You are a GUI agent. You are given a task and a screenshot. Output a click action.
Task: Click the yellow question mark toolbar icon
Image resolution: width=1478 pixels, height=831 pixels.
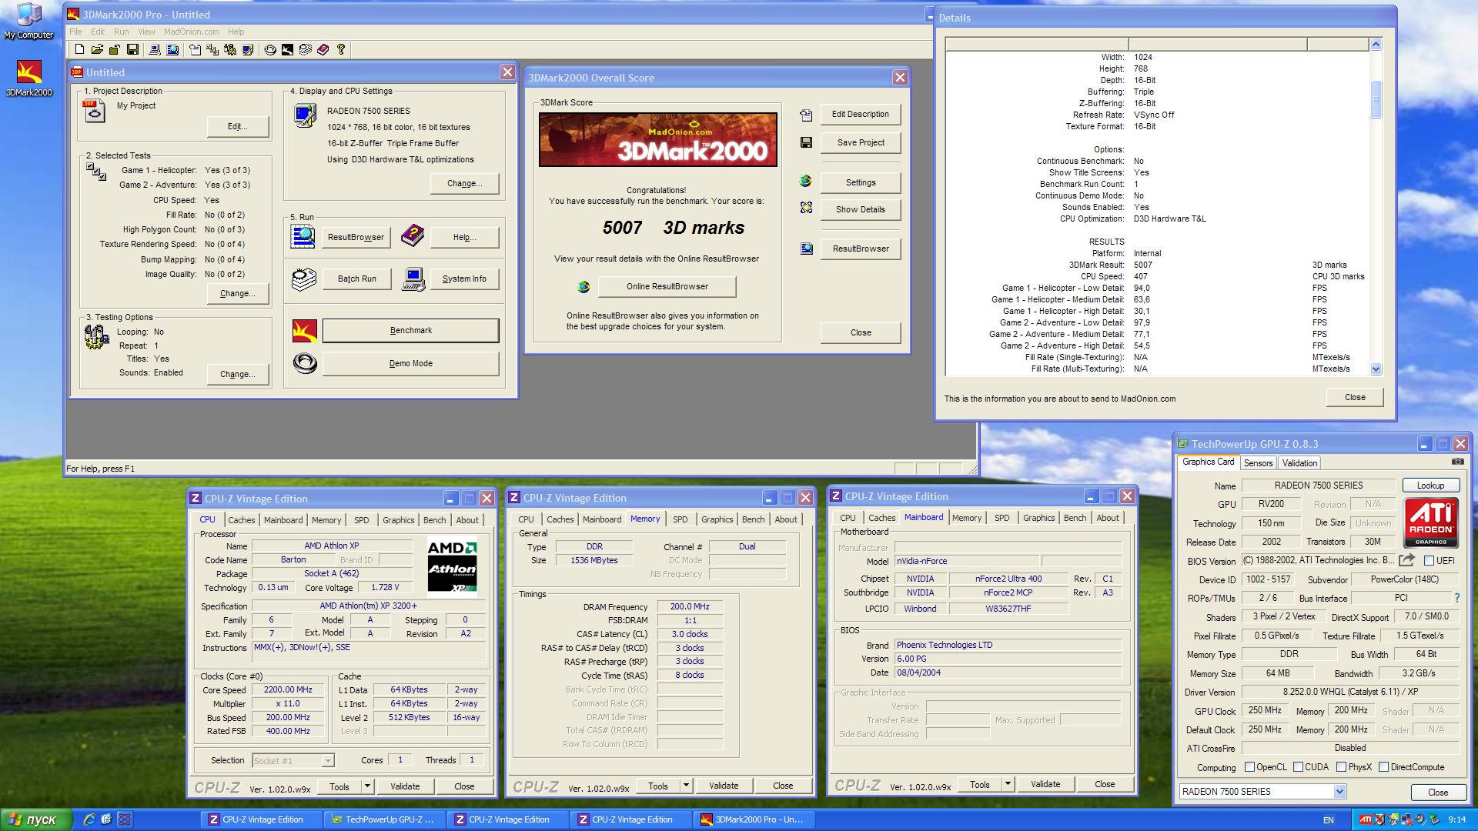pyautogui.click(x=341, y=49)
